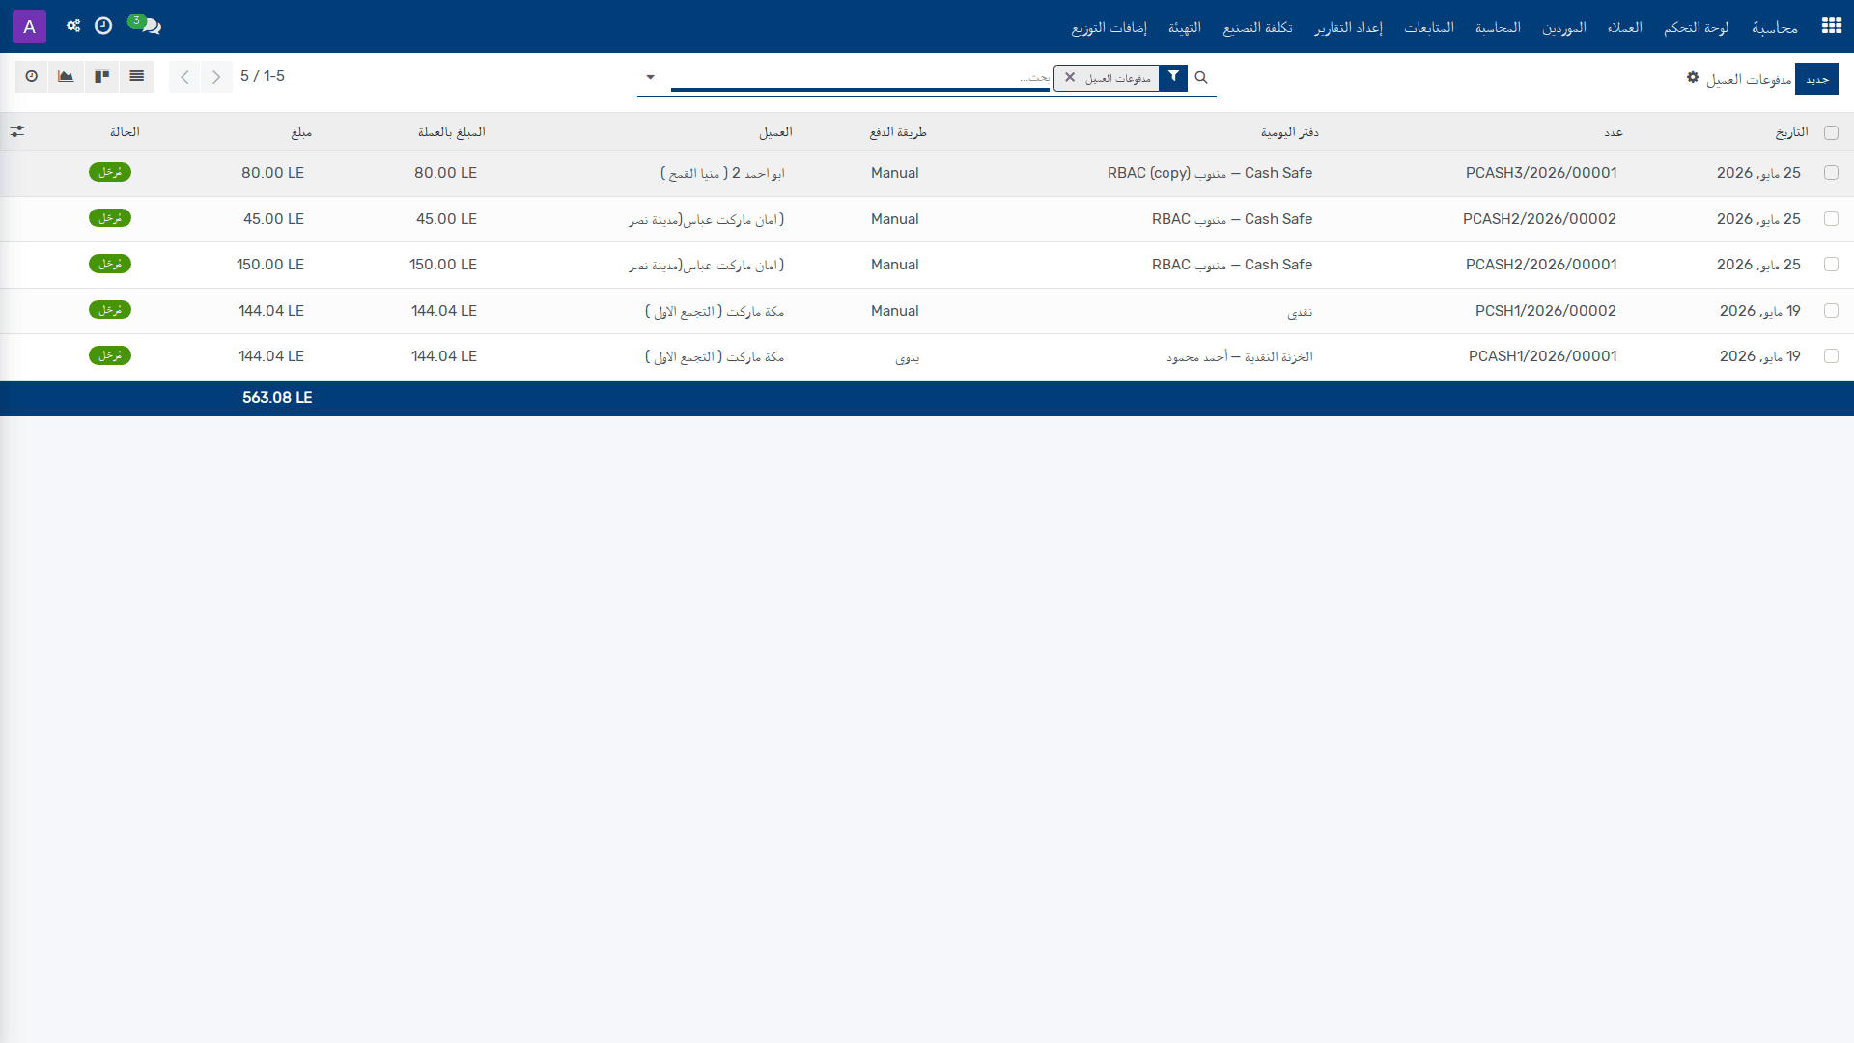Select all rows with header checkbox

pos(1831,132)
